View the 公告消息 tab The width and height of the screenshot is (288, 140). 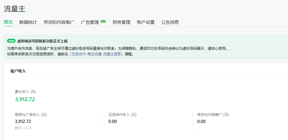tap(170, 22)
